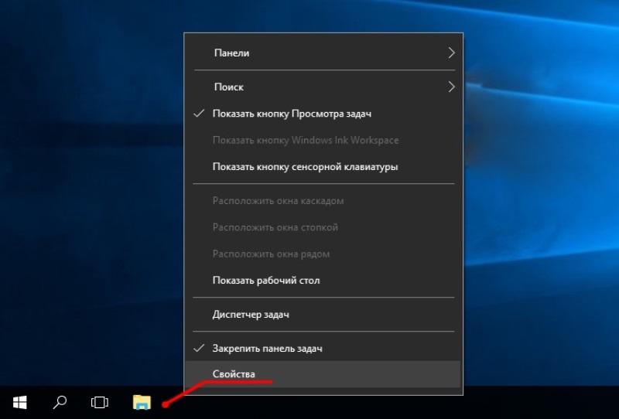Viewport: 619px width, 419px height.
Task: Expand the arrow next to Поиск
Action: [x=452, y=87]
